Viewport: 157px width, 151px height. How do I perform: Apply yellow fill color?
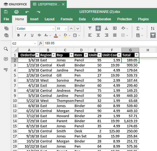(x=66, y=35)
